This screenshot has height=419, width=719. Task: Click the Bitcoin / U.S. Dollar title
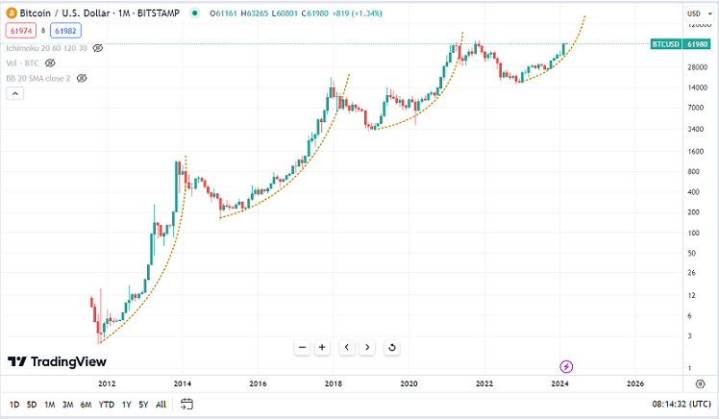pos(64,13)
